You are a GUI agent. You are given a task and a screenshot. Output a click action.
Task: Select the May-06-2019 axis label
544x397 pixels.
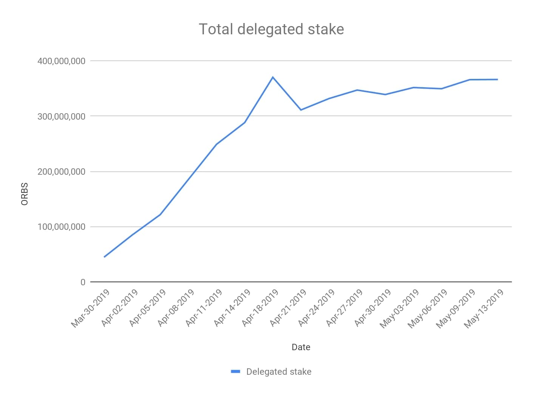(x=427, y=308)
